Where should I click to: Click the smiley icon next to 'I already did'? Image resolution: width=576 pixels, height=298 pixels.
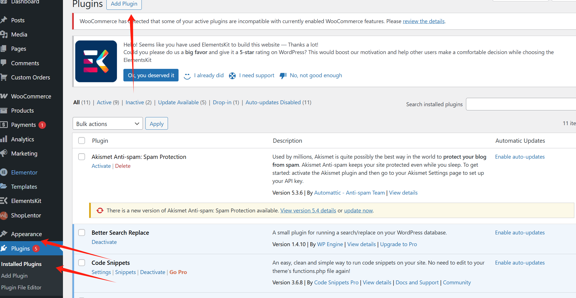point(187,76)
